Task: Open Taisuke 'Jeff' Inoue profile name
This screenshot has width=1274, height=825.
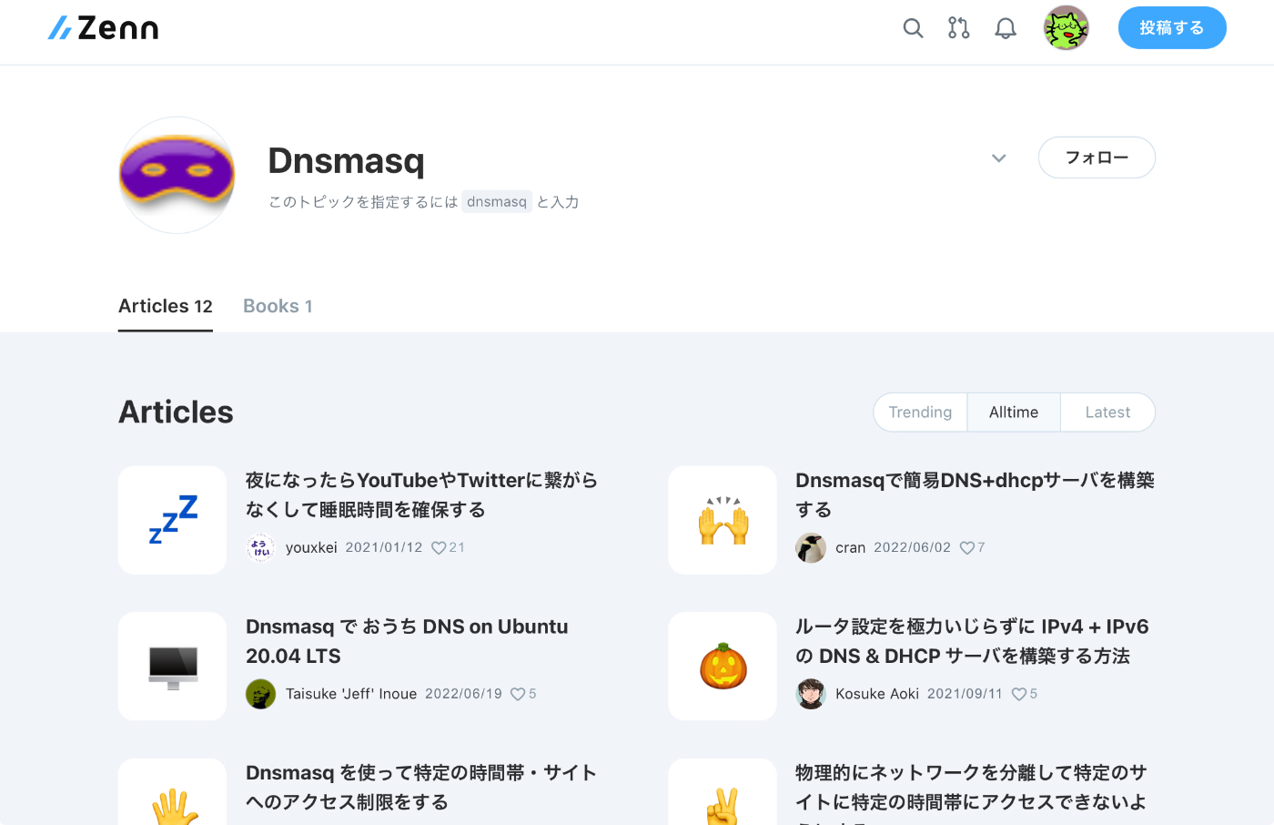Action: (351, 694)
